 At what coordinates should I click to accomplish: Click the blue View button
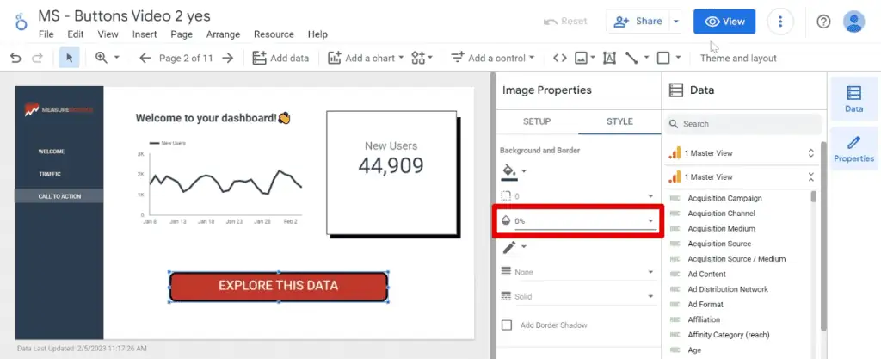(724, 22)
